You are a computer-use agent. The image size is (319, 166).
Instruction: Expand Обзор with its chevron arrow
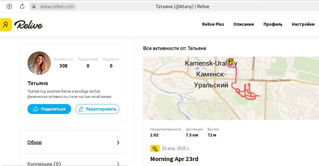(x=118, y=142)
